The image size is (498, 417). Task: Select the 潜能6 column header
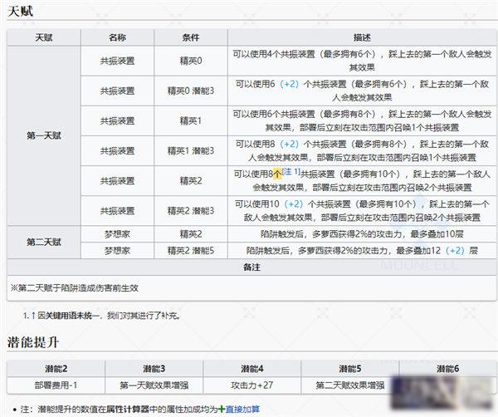pyautogui.click(x=448, y=369)
